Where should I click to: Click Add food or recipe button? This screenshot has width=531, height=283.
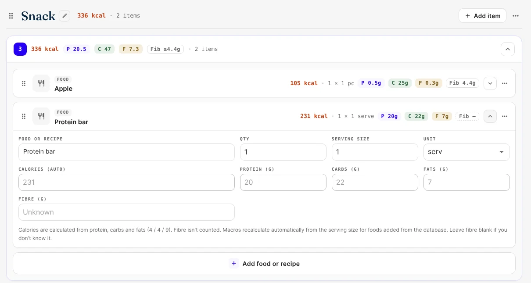coord(264,264)
